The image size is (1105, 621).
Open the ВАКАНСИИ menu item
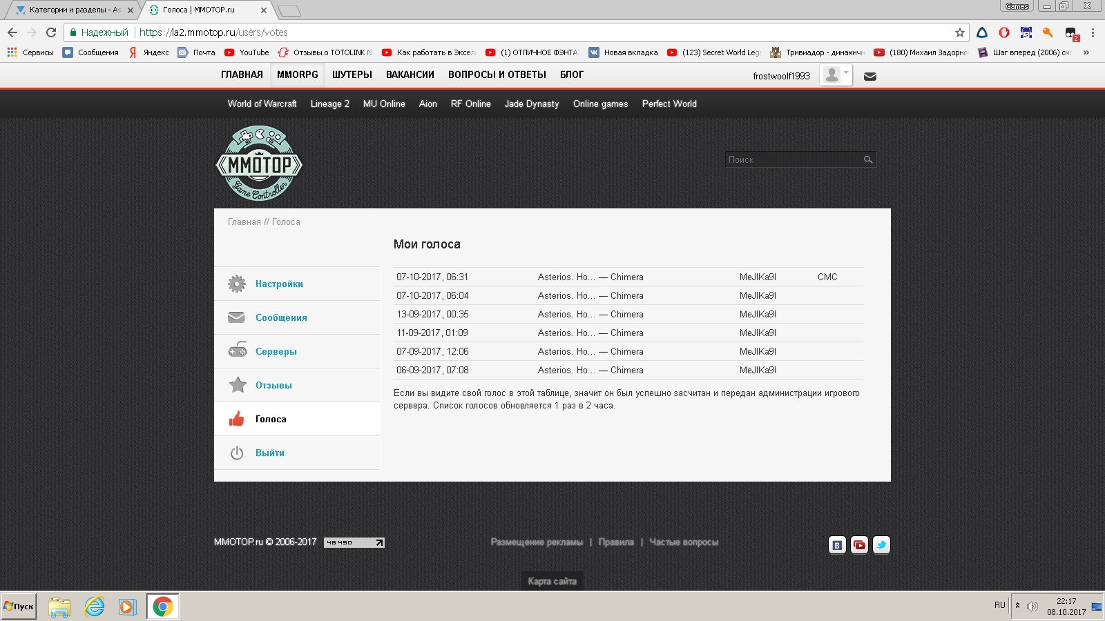pos(410,75)
